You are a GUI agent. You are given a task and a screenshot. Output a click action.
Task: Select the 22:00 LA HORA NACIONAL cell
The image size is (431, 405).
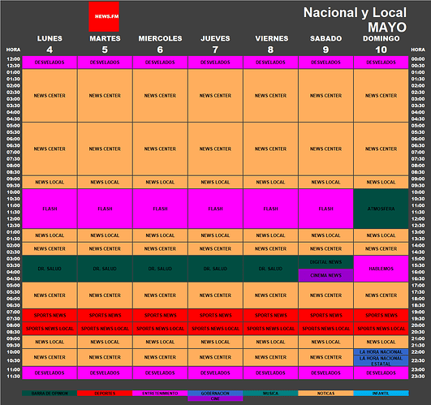click(381, 351)
